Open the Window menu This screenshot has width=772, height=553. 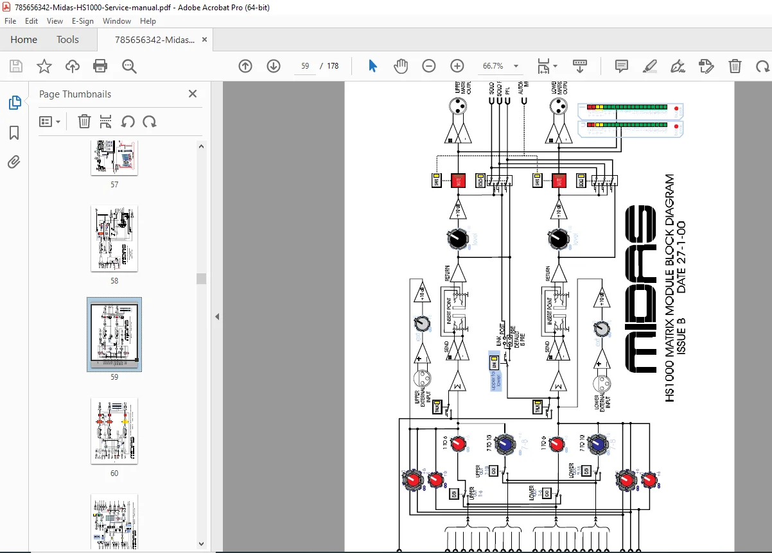117,21
